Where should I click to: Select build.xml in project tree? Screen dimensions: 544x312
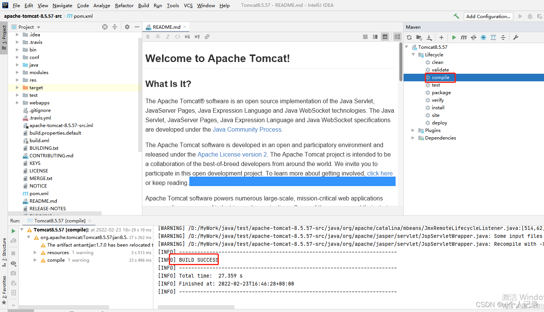click(39, 141)
